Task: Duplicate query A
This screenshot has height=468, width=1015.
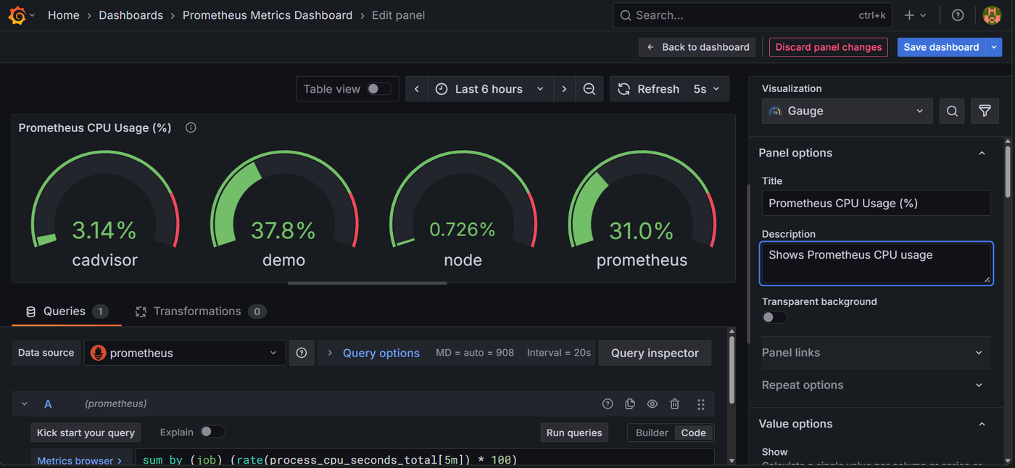Action: coord(630,404)
